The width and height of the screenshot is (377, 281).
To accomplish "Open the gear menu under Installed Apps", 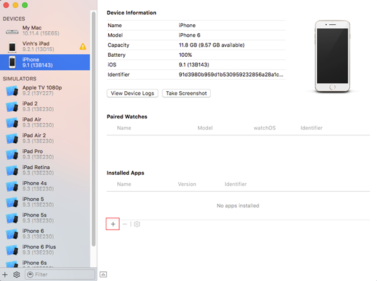I will [x=137, y=224].
